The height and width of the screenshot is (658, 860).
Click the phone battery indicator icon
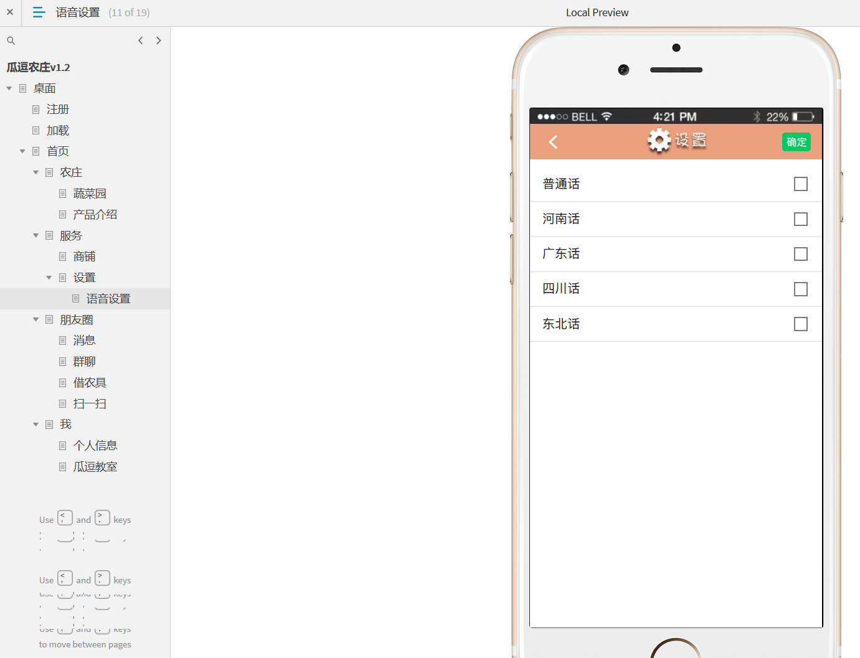click(x=803, y=116)
